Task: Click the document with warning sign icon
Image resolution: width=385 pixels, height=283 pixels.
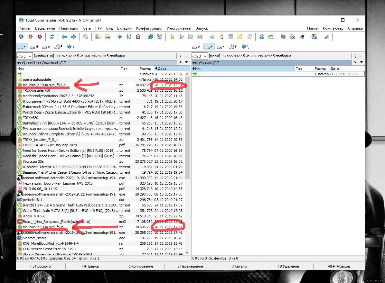Action: [172, 37]
